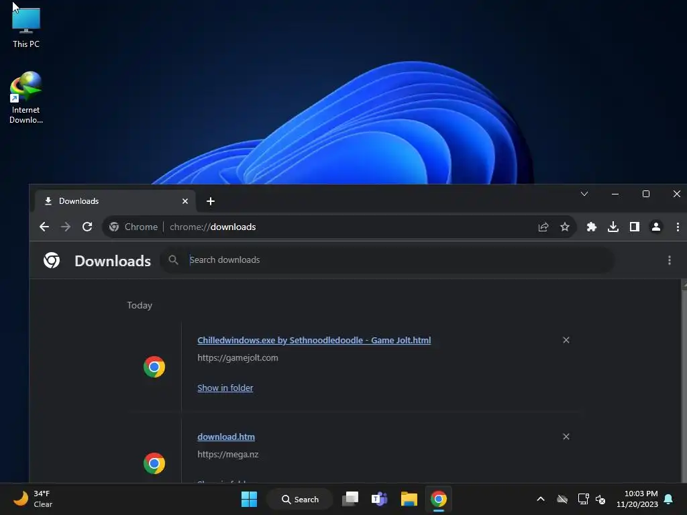Open the Chrome profile avatar
The image size is (687, 515).
point(656,227)
